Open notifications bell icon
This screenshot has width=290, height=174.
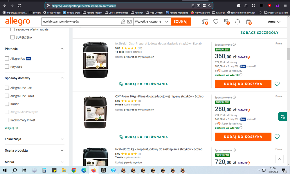pos(237,22)
